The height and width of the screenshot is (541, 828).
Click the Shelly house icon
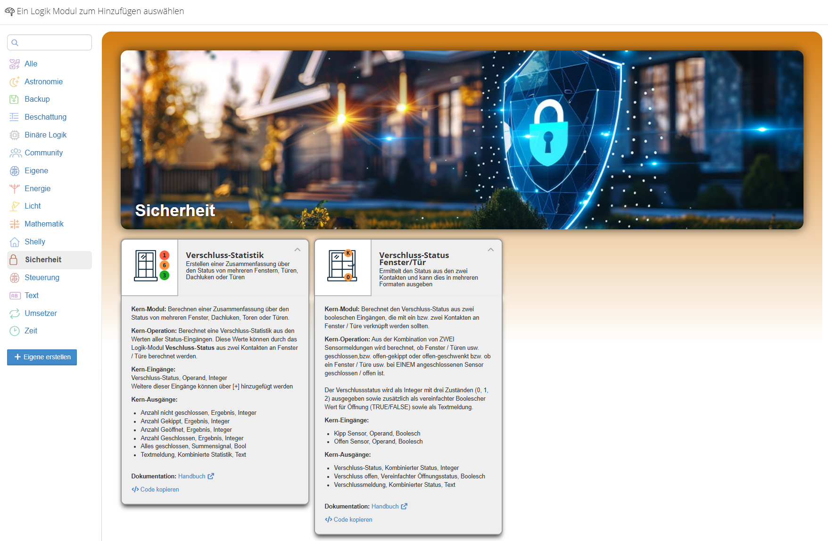[x=15, y=242]
